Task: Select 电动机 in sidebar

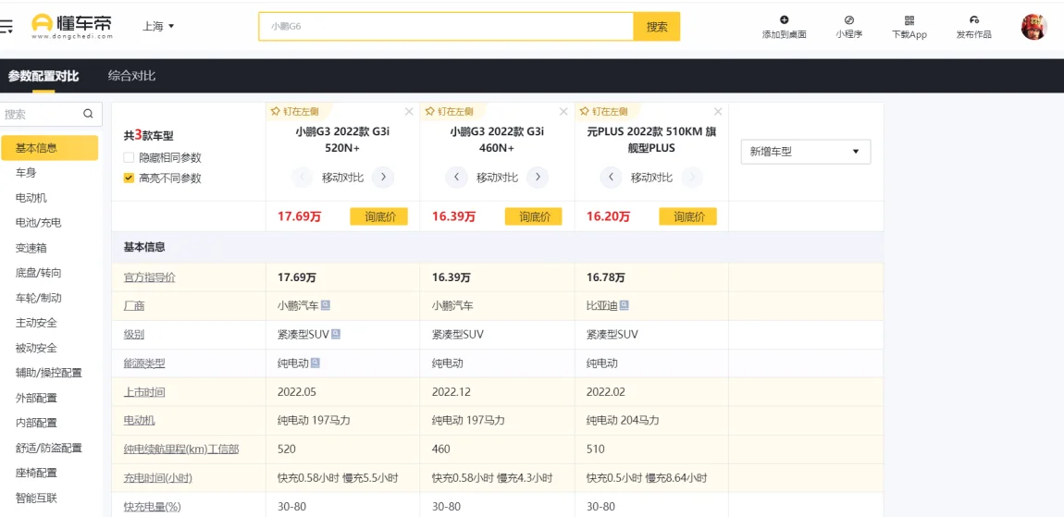Action: [x=31, y=197]
